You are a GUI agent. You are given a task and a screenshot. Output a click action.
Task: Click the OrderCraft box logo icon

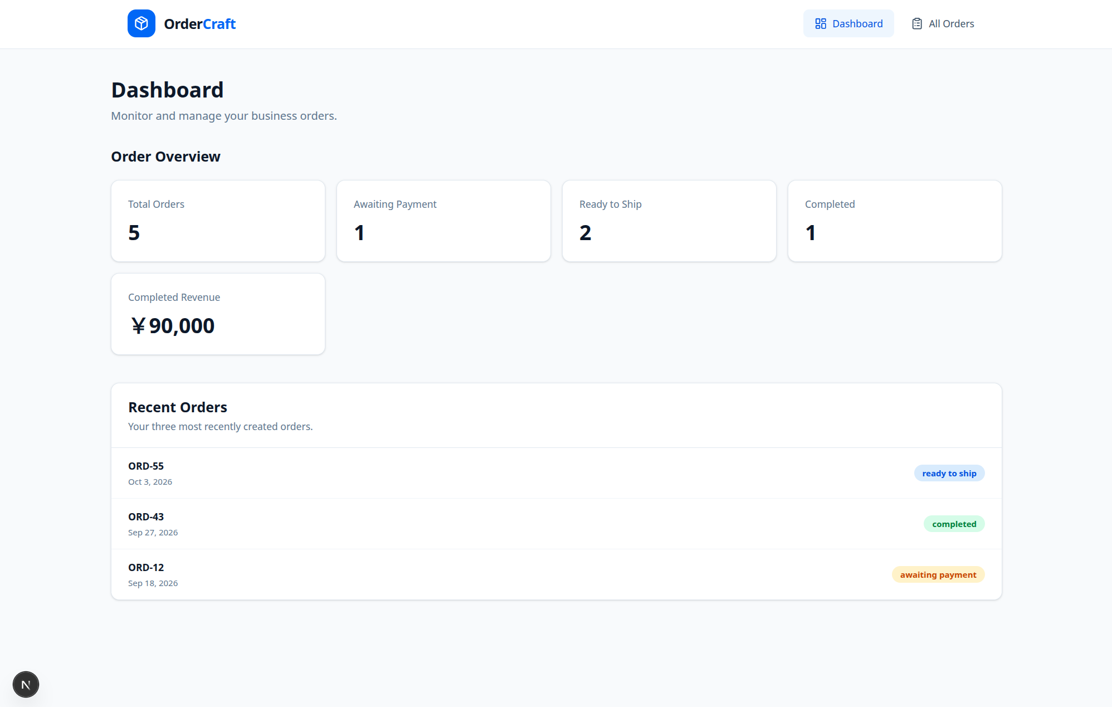(x=142, y=23)
